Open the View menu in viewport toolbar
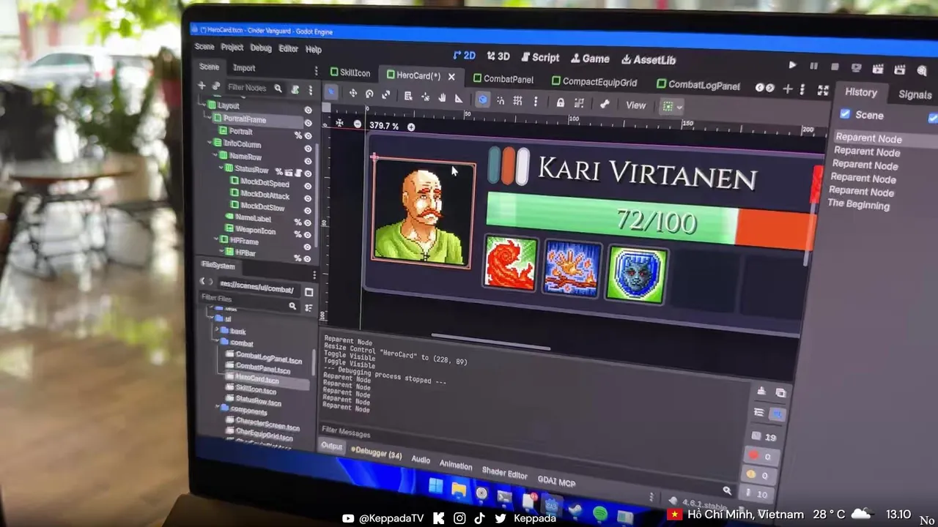 (635, 105)
